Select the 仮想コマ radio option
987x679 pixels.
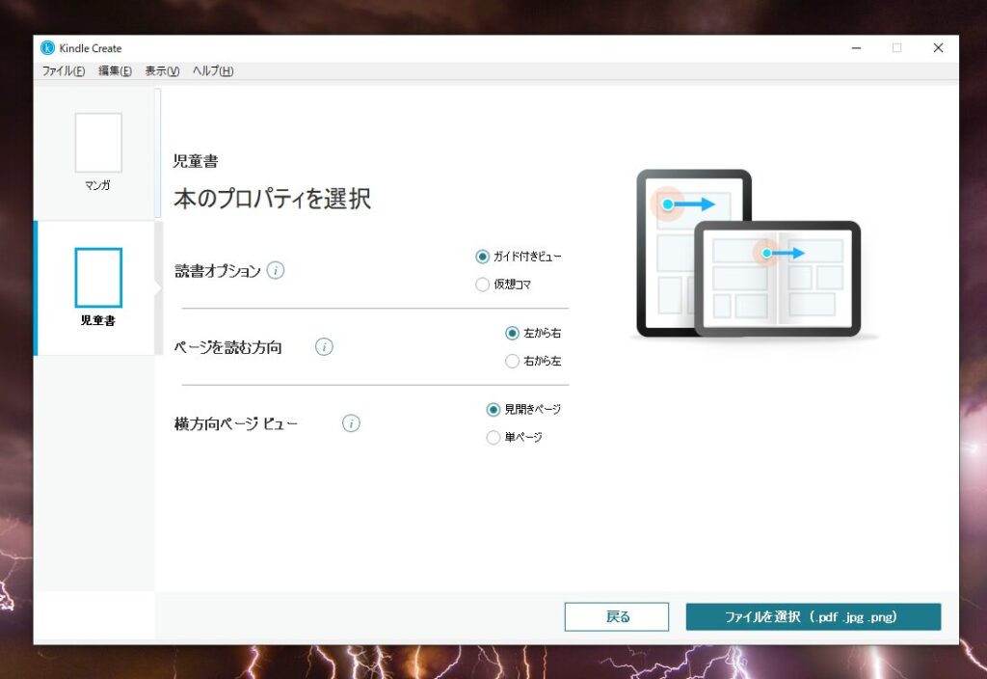point(482,285)
